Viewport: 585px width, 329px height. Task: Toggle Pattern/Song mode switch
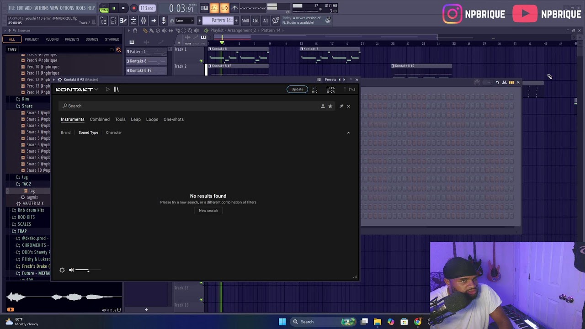(104, 8)
